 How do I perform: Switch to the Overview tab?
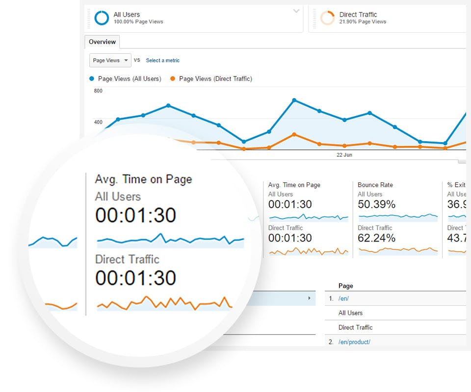coord(102,42)
